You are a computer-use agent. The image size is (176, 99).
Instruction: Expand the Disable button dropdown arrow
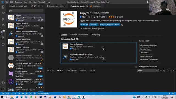[x=87, y=25]
